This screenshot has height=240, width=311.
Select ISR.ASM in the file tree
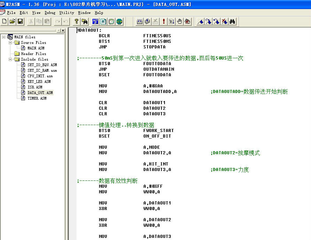pyautogui.click(x=35, y=87)
